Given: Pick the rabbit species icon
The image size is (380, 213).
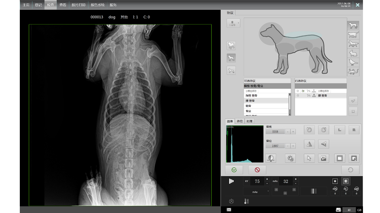Looking at the screenshot, I should click(x=353, y=53).
